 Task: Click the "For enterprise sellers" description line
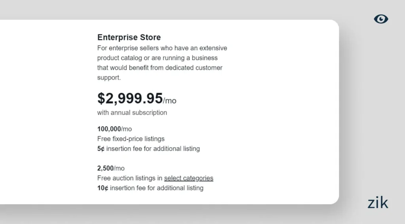[162, 48]
